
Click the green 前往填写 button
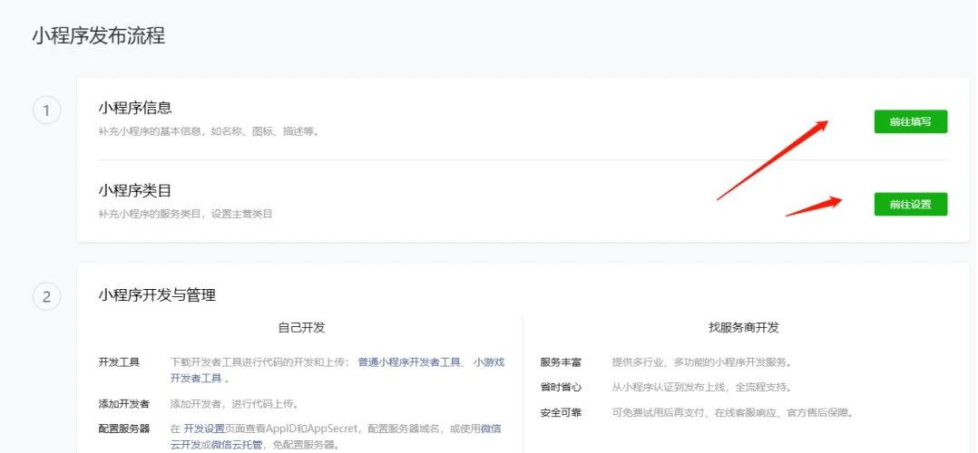(910, 121)
